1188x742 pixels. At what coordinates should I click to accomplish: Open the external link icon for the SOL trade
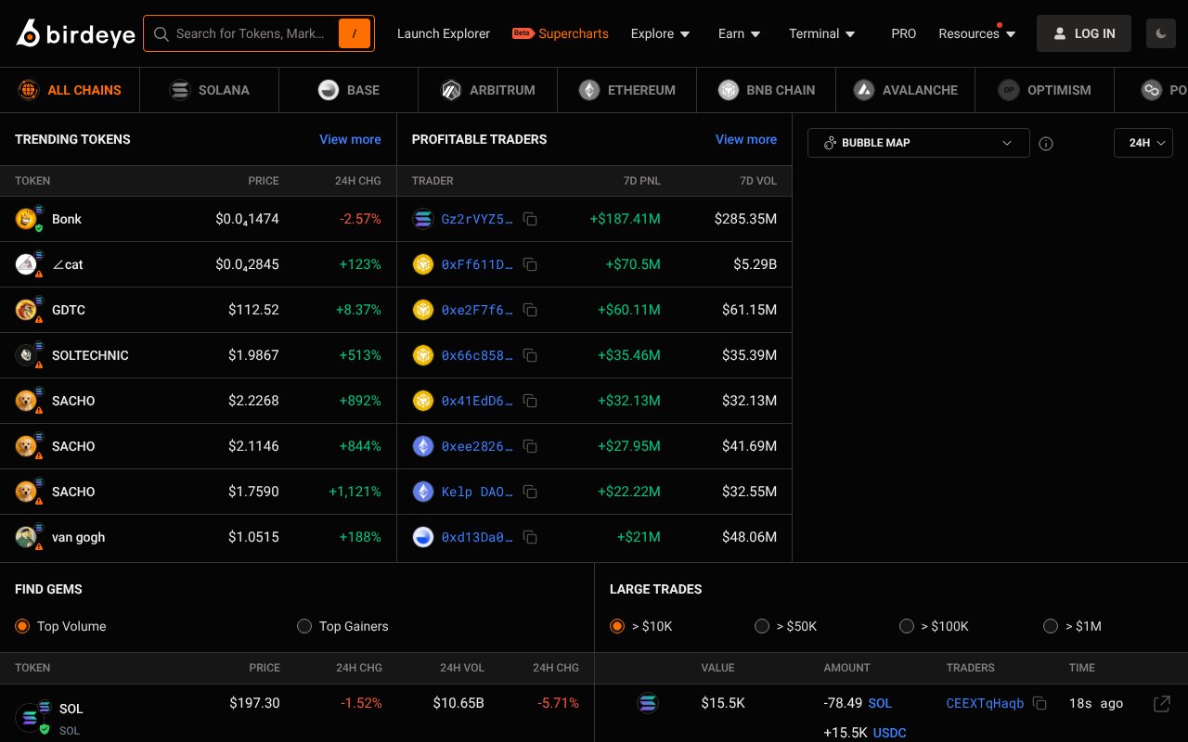1161,704
